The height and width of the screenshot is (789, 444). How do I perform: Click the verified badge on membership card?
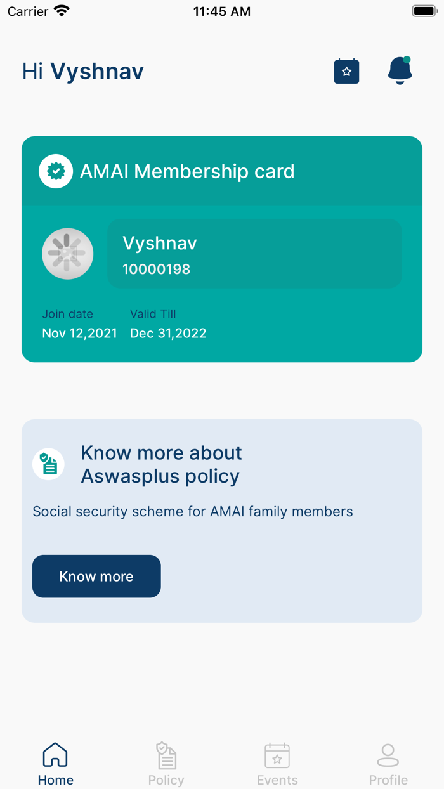(x=56, y=171)
